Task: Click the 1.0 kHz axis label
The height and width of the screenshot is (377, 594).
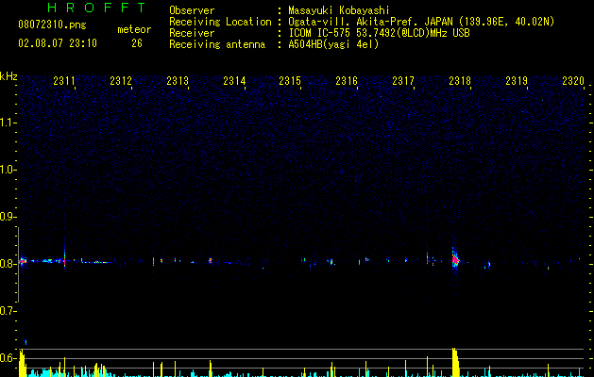Action: pos(8,170)
